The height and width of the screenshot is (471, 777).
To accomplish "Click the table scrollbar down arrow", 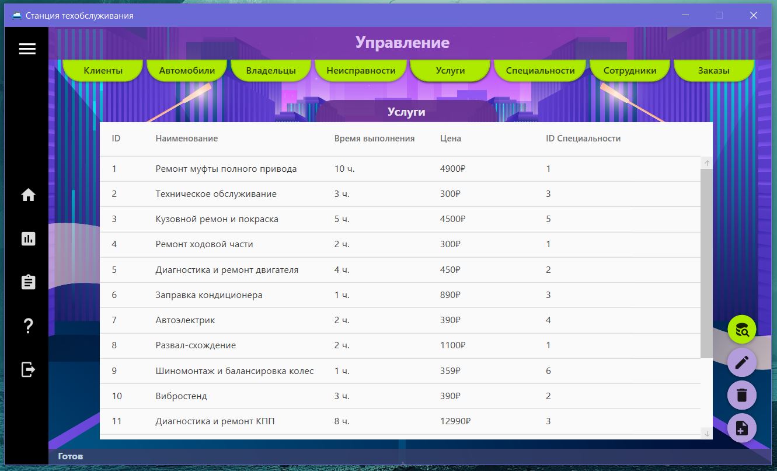I will click(706, 433).
